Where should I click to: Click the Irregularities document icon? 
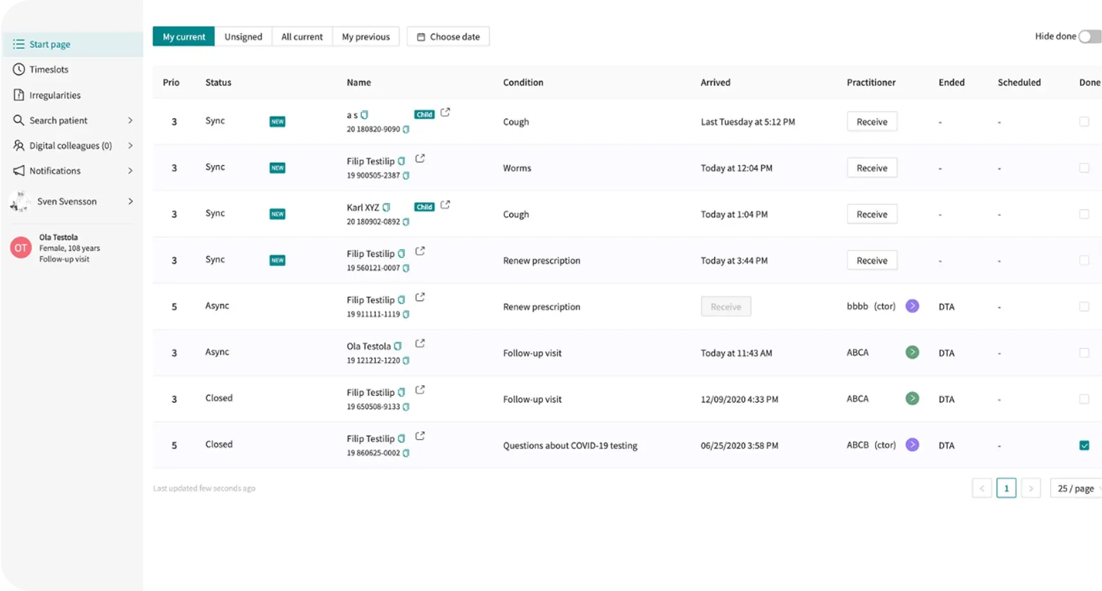pyautogui.click(x=19, y=95)
